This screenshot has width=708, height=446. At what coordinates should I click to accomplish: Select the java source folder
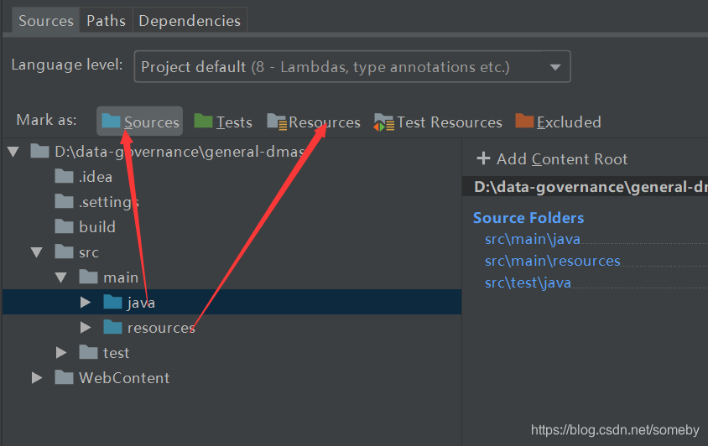tap(232, 302)
